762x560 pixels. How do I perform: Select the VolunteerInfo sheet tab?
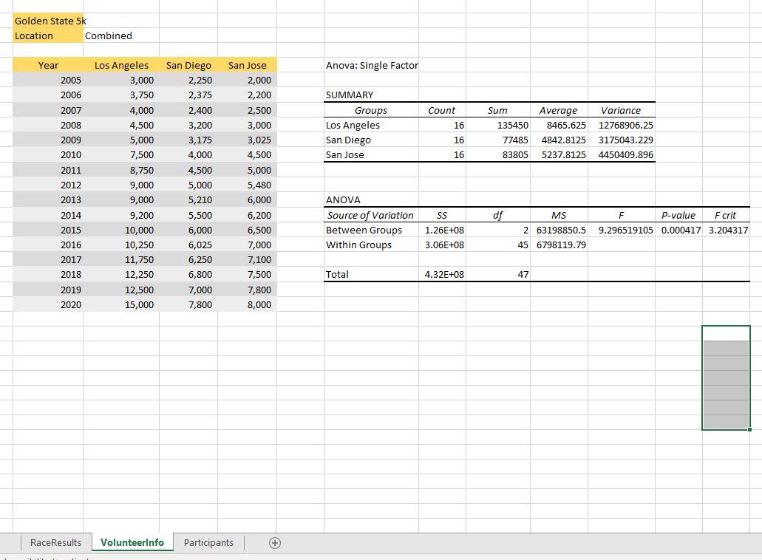(132, 542)
